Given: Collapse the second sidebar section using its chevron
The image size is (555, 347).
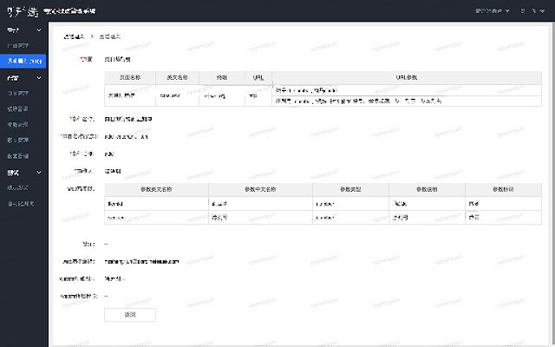Looking at the screenshot, I should [39, 77].
